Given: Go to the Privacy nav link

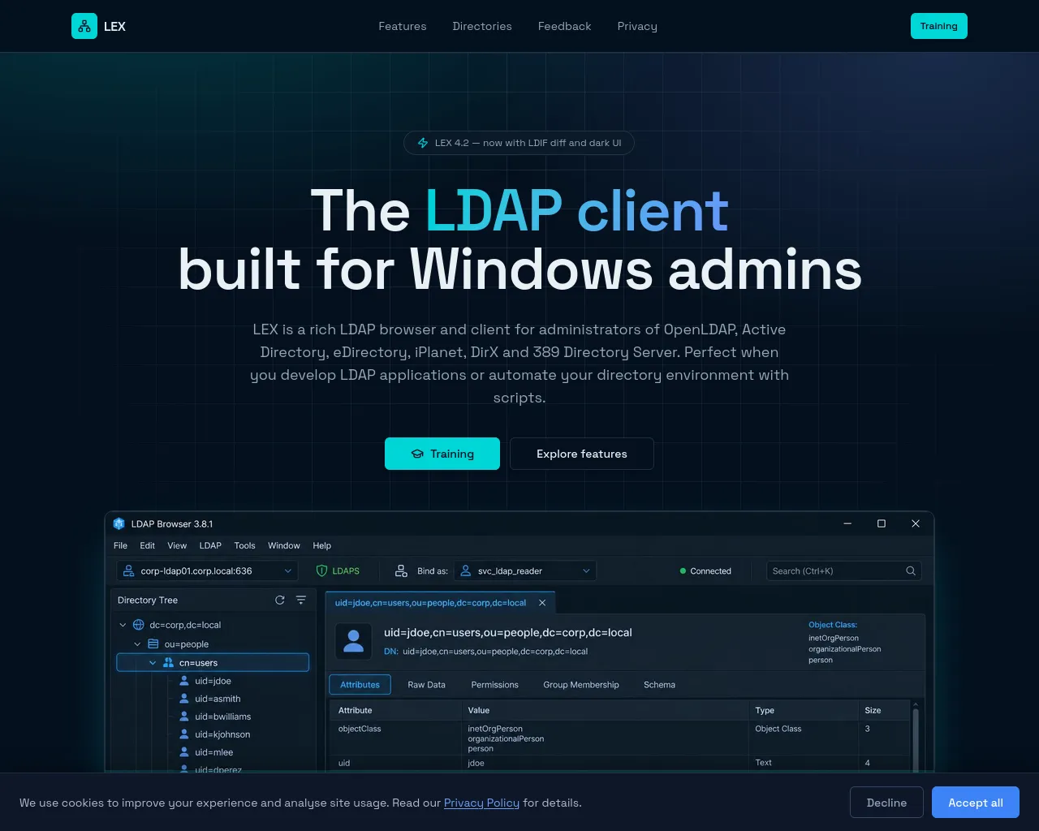Looking at the screenshot, I should tap(637, 26).
